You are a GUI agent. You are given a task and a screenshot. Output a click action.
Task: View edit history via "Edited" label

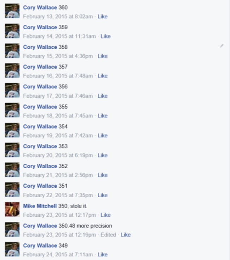pos(108,235)
